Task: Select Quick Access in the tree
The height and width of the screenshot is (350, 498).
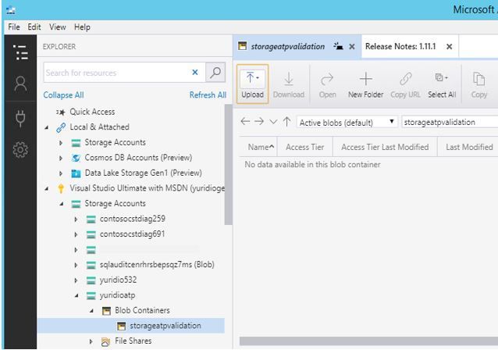Action: point(92,112)
